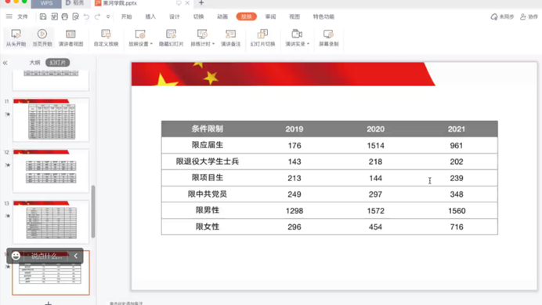542x305 pixels.
Task: Open speaker notes (演讲备注)
Action: click(230, 38)
